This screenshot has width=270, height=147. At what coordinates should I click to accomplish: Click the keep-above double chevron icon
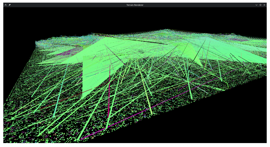6,5
